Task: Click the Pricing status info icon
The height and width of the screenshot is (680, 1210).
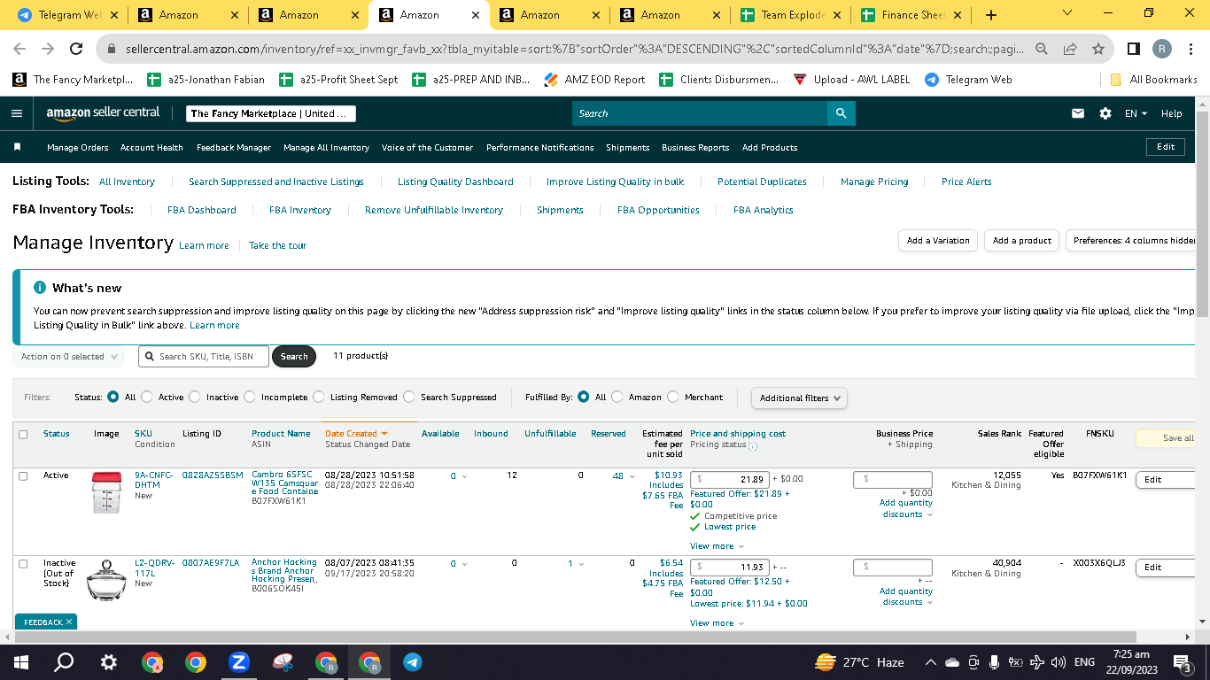Action: (x=753, y=445)
